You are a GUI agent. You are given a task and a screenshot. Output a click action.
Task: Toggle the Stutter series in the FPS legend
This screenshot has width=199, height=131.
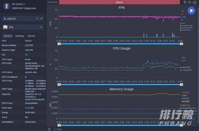pyautogui.click(x=186, y=28)
